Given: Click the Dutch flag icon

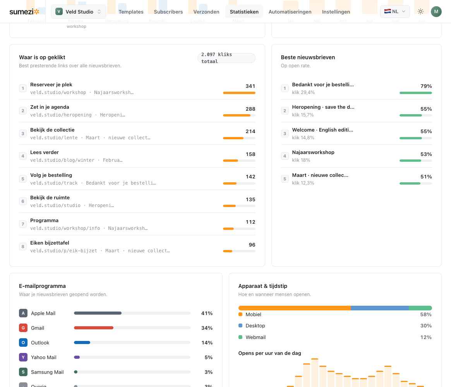Looking at the screenshot, I should [x=388, y=12].
